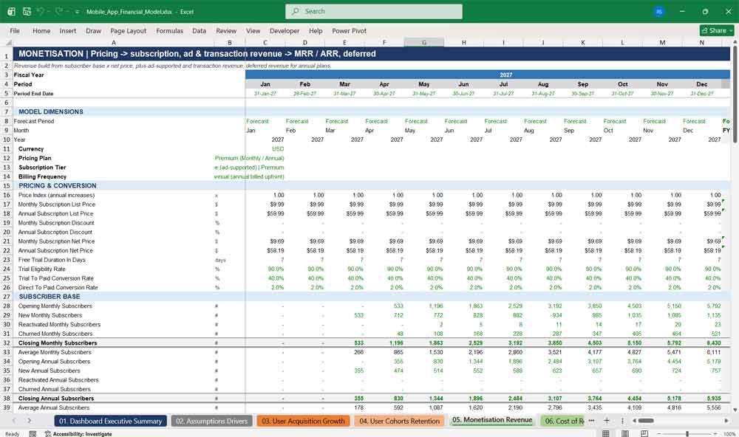Screen dimensions: 739x437
Task: Open the Power Pivot ribbon tab
Action: pos(350,30)
